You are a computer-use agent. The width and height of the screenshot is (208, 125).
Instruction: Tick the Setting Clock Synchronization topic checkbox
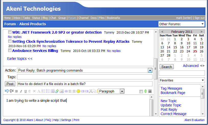point(10,41)
